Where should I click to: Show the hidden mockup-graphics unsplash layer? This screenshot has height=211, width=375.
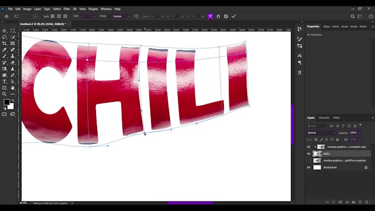[308, 160]
